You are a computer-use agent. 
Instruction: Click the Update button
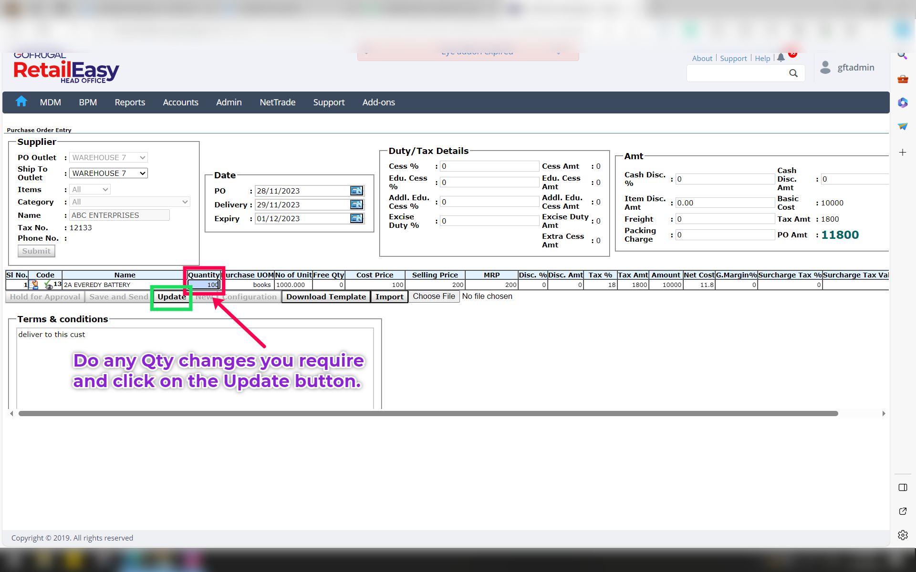tap(172, 296)
